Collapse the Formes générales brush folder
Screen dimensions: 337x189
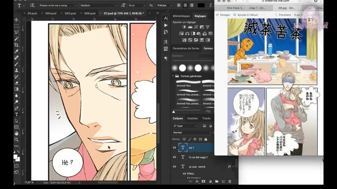pyautogui.click(x=173, y=76)
